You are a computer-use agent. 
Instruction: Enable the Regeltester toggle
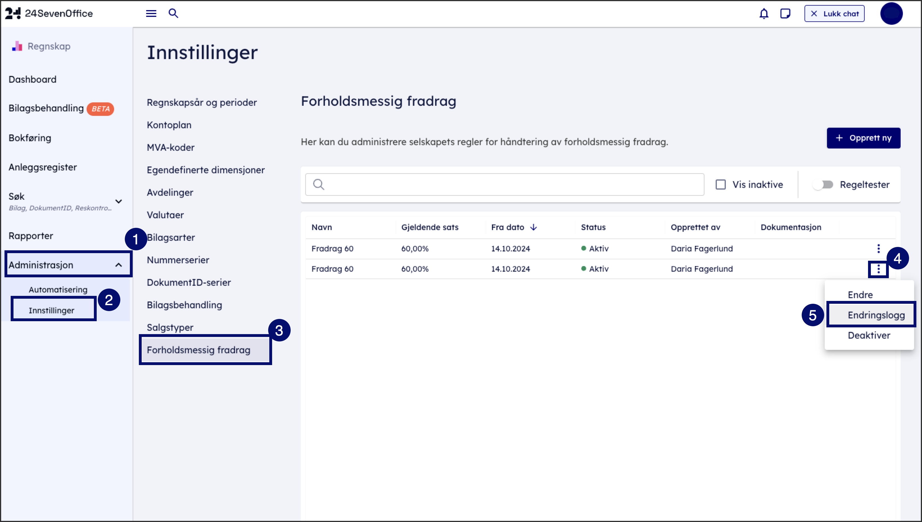[x=823, y=184]
